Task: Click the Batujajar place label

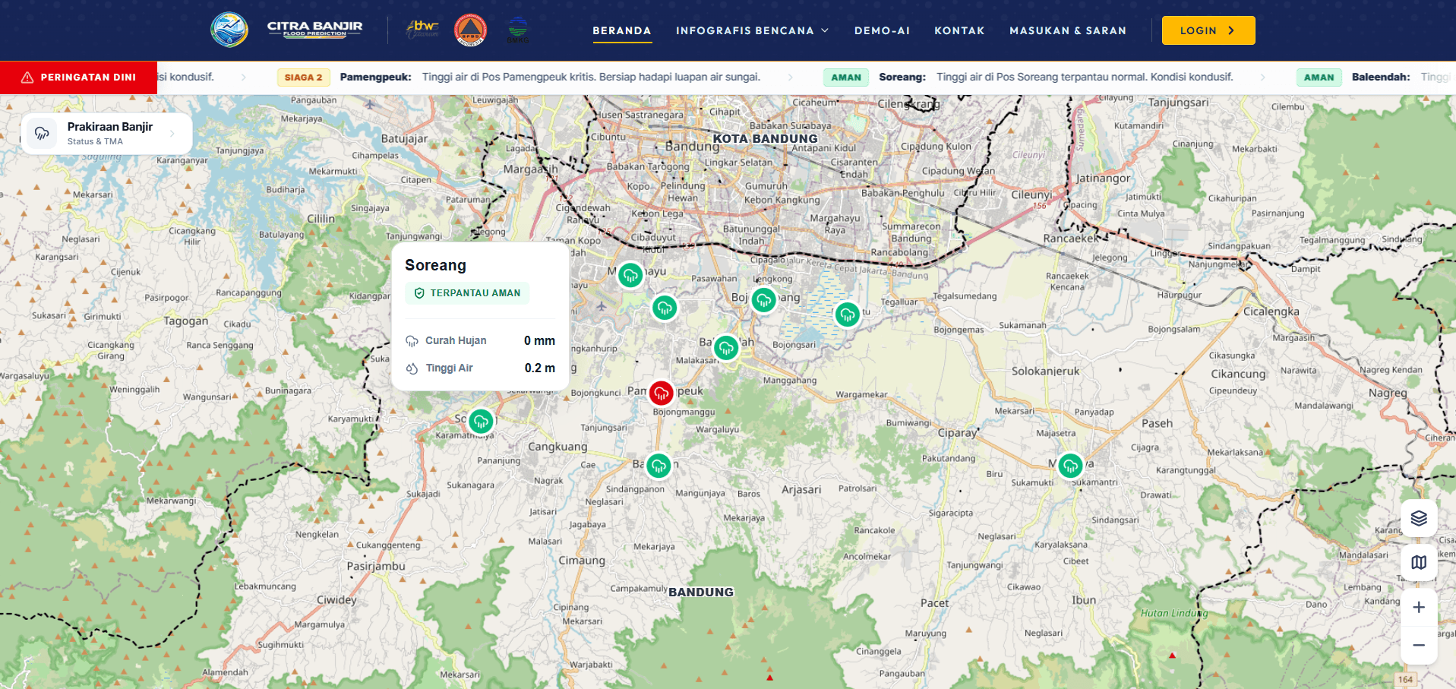Action: coord(404,139)
